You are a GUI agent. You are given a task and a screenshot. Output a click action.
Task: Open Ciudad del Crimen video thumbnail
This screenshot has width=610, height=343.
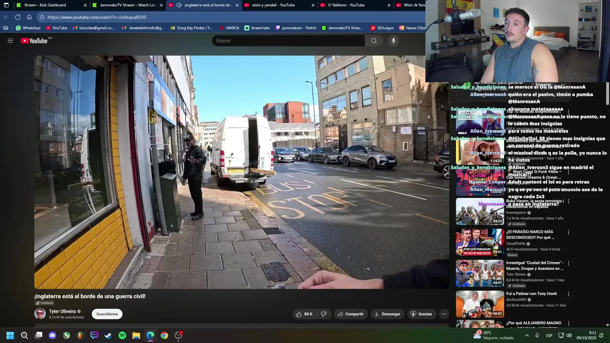480,273
